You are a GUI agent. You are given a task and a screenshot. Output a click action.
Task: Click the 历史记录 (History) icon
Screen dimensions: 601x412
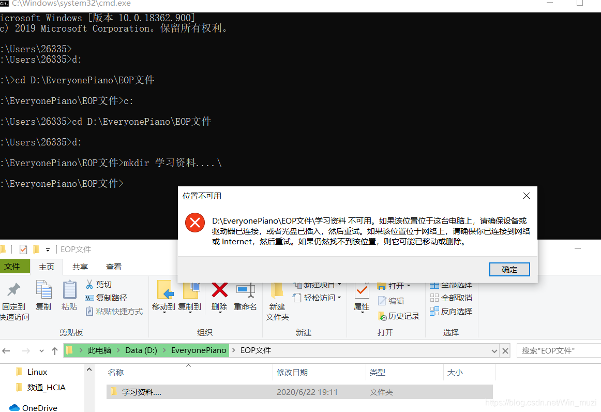(398, 317)
